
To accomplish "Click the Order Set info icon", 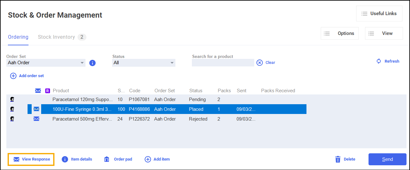I will [x=92, y=63].
